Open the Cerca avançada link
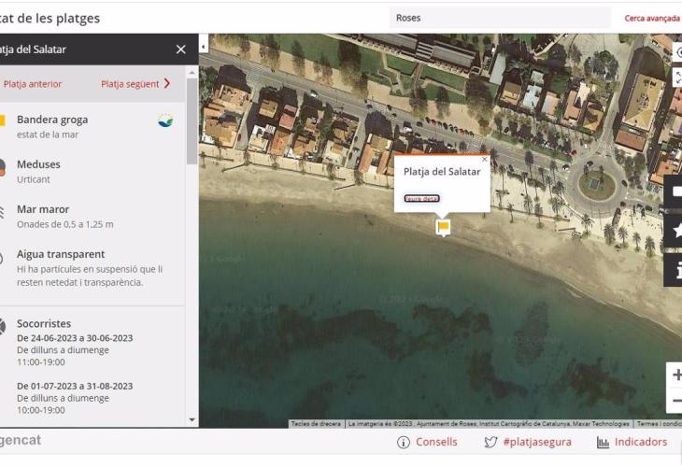 coord(651,18)
